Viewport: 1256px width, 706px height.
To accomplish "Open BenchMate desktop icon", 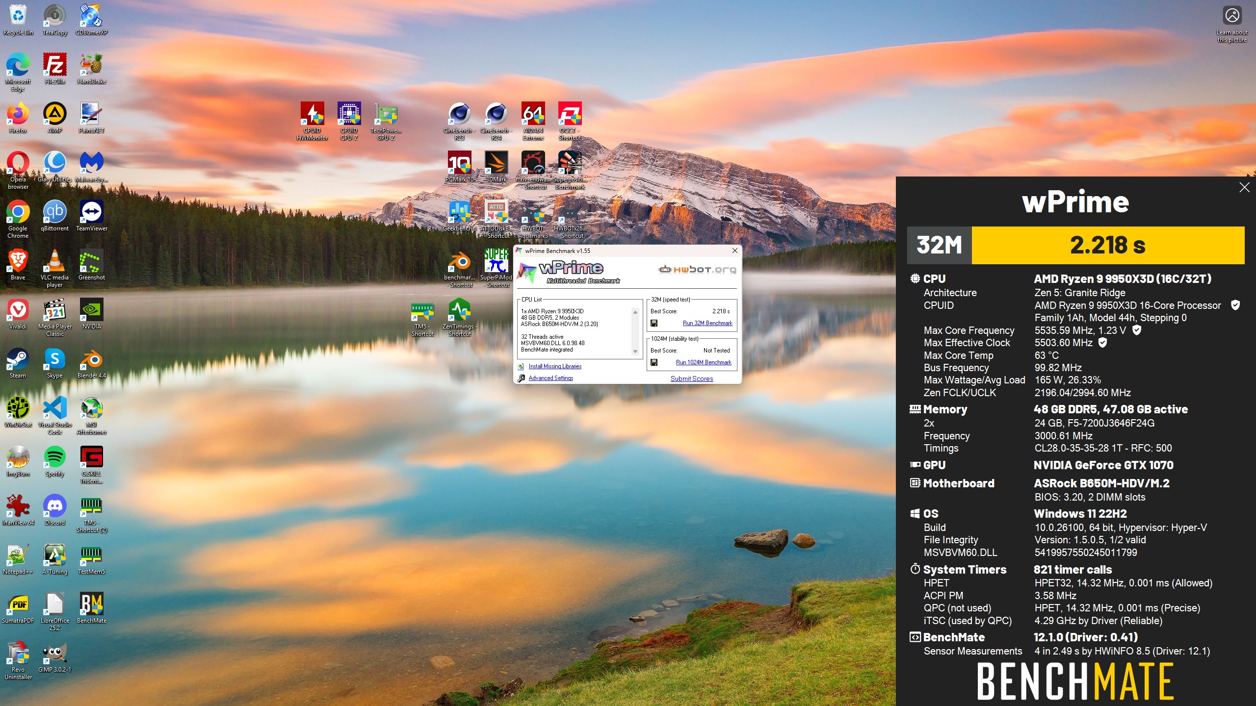I will click(92, 608).
